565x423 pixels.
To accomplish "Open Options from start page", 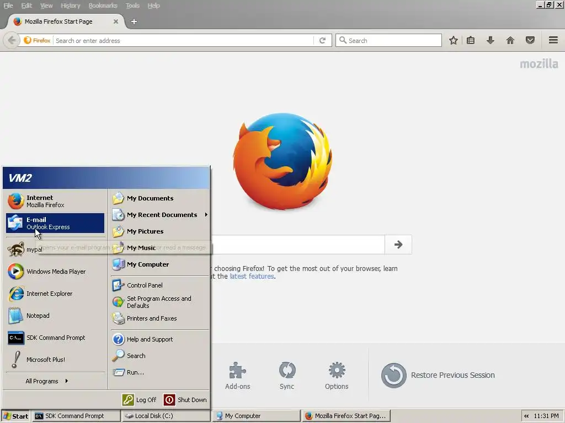I will click(x=337, y=376).
